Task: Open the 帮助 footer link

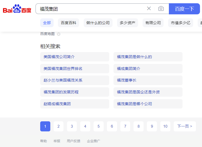Action: click(x=43, y=141)
